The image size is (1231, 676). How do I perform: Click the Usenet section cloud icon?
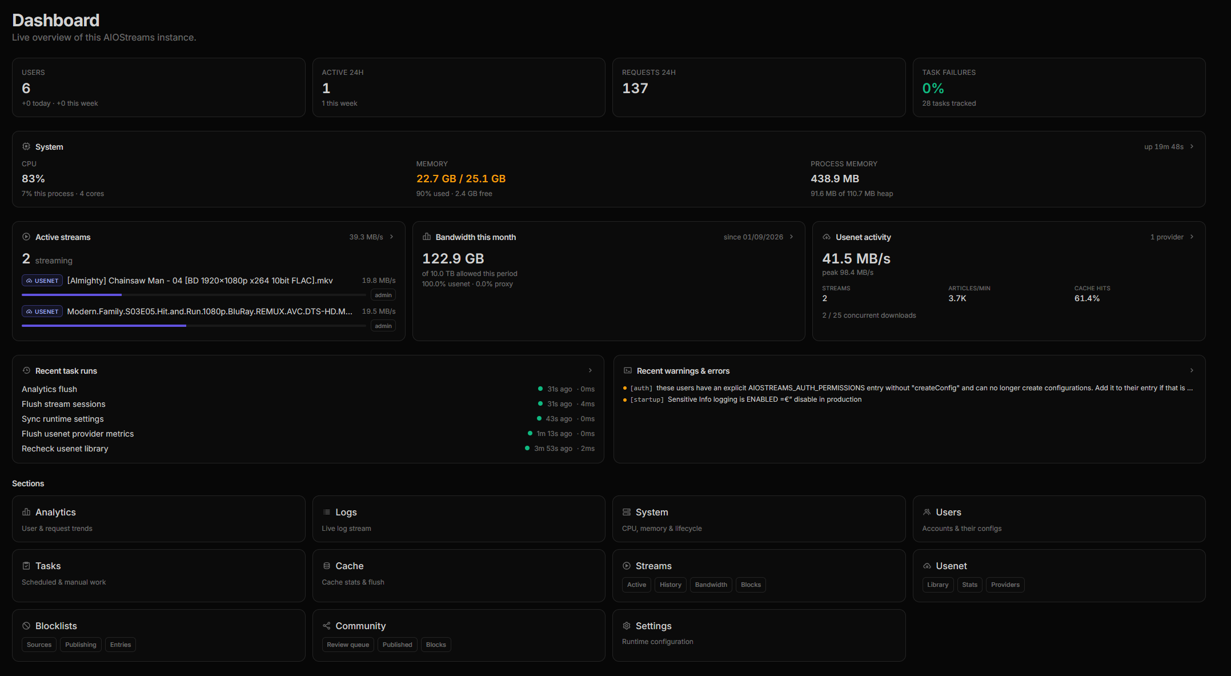(927, 566)
